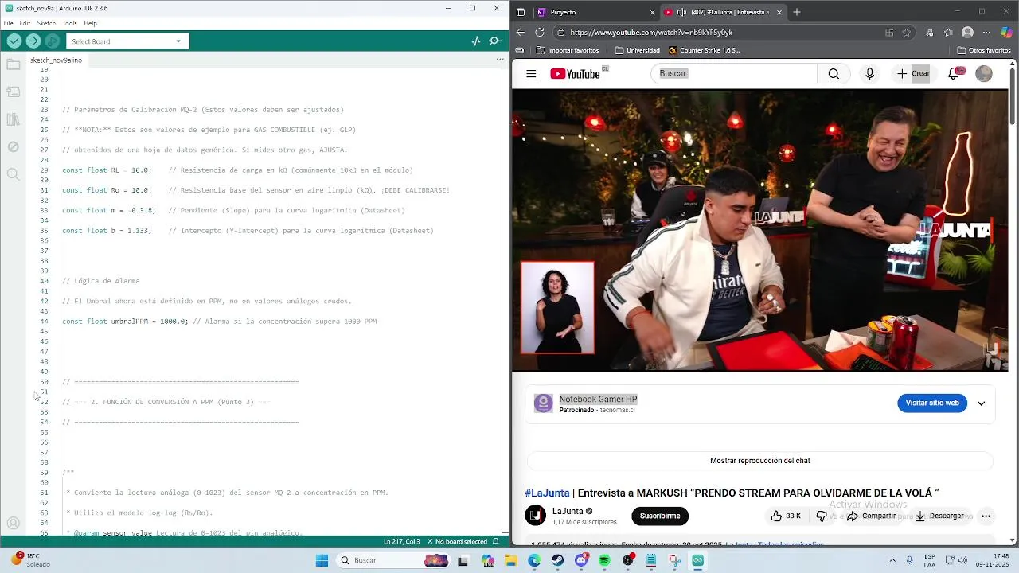
Task: Open the YouTube hamburger guide menu
Action: click(x=531, y=74)
